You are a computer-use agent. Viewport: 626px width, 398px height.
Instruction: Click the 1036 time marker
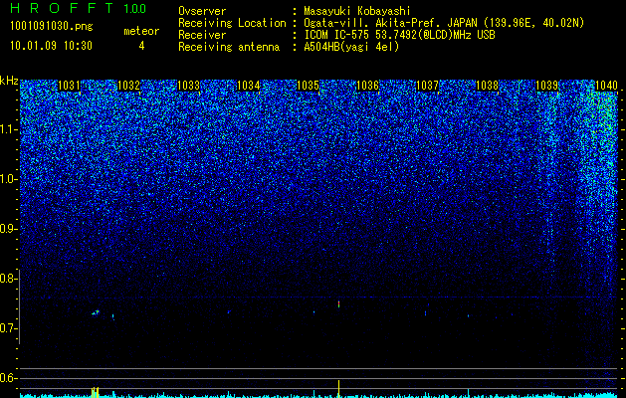pyautogui.click(x=367, y=86)
